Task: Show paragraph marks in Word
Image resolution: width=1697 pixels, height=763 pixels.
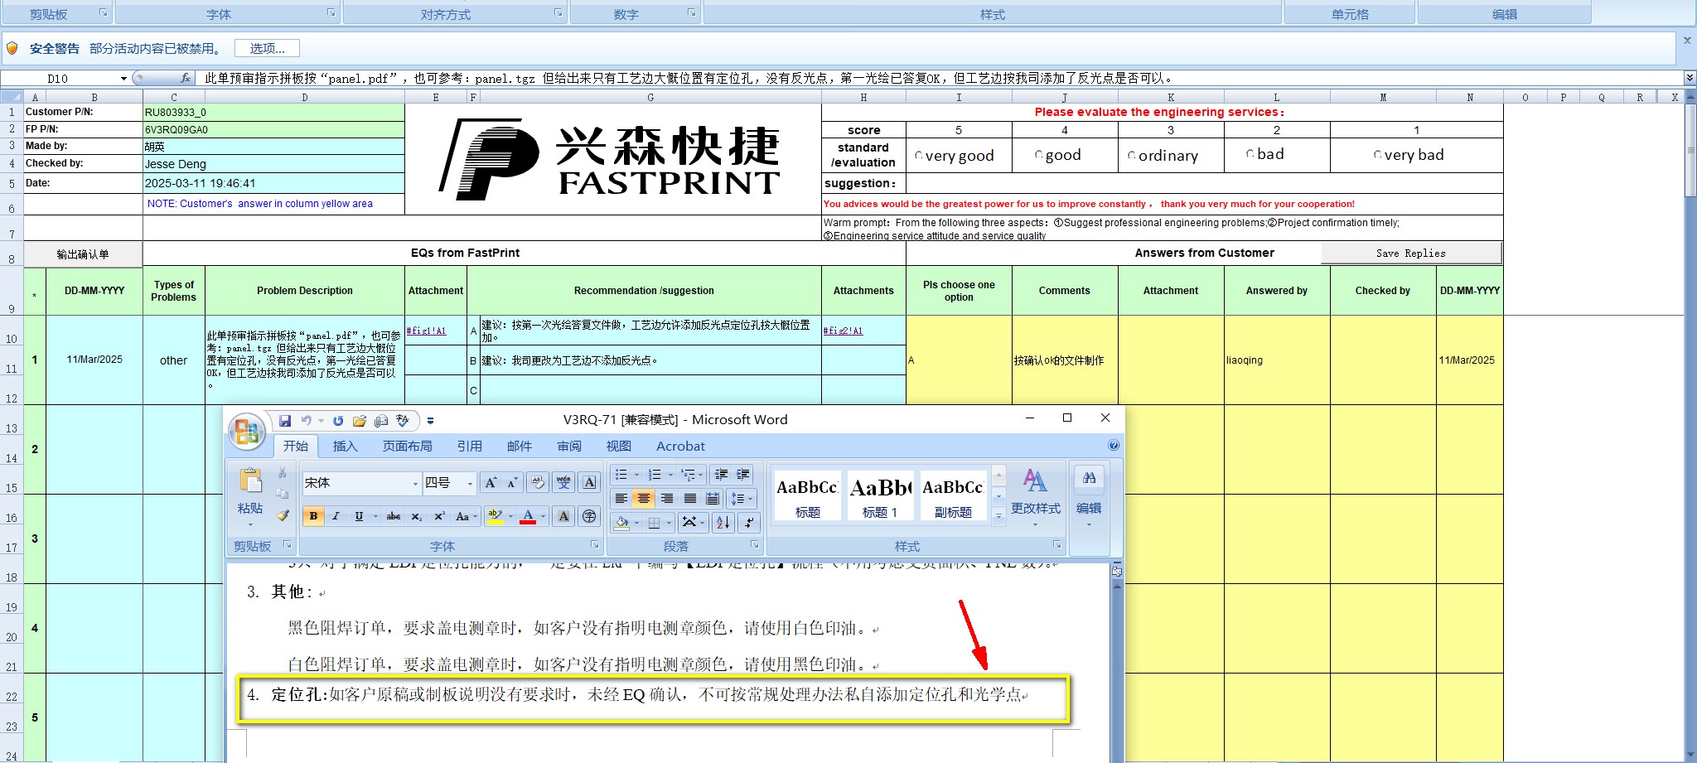Action: (x=749, y=523)
